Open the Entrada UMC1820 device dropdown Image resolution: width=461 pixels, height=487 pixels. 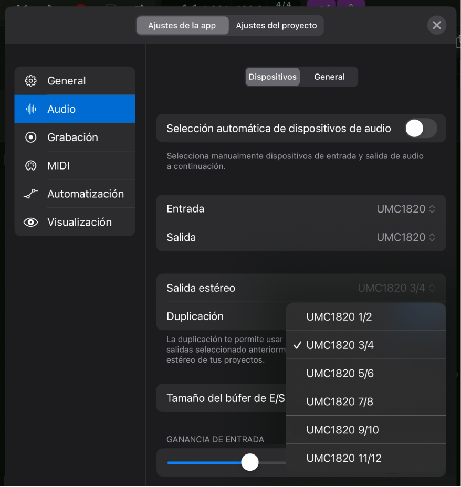406,209
